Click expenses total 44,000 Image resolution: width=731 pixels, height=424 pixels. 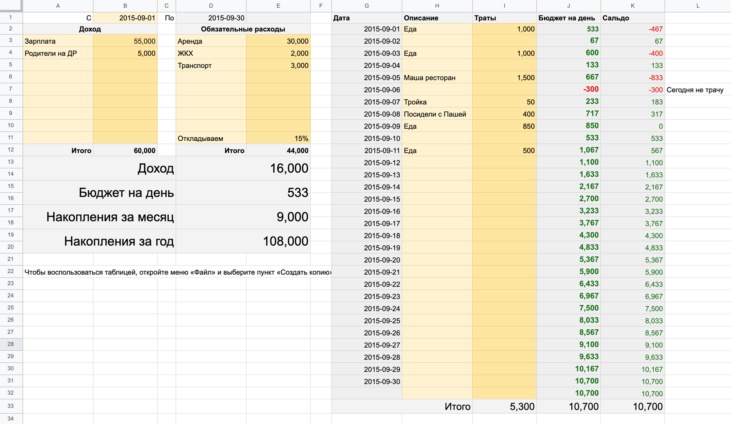[x=278, y=151]
